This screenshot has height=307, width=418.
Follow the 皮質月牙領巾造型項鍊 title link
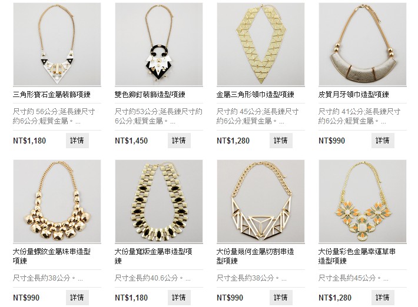point(354,95)
